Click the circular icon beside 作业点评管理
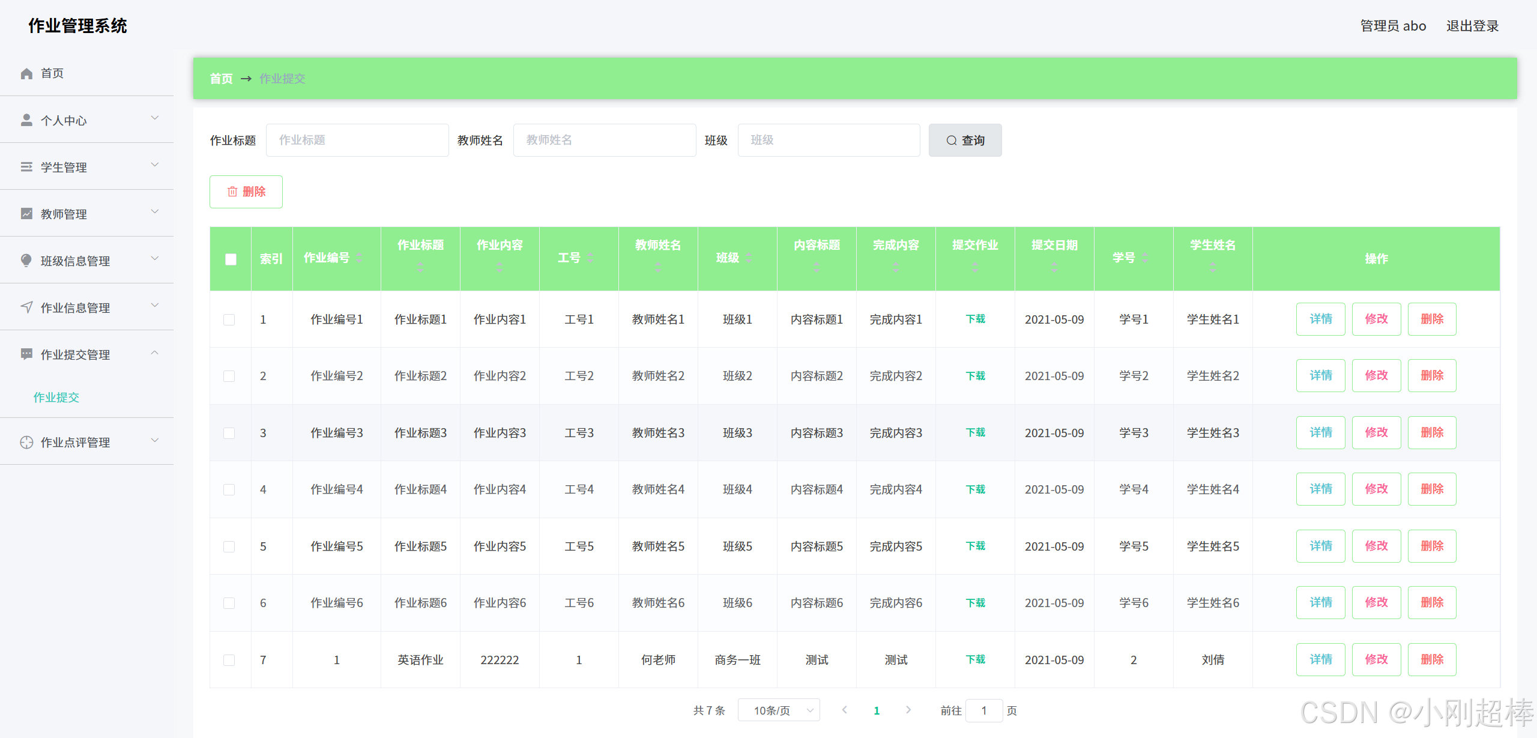The width and height of the screenshot is (1537, 738). [x=26, y=442]
